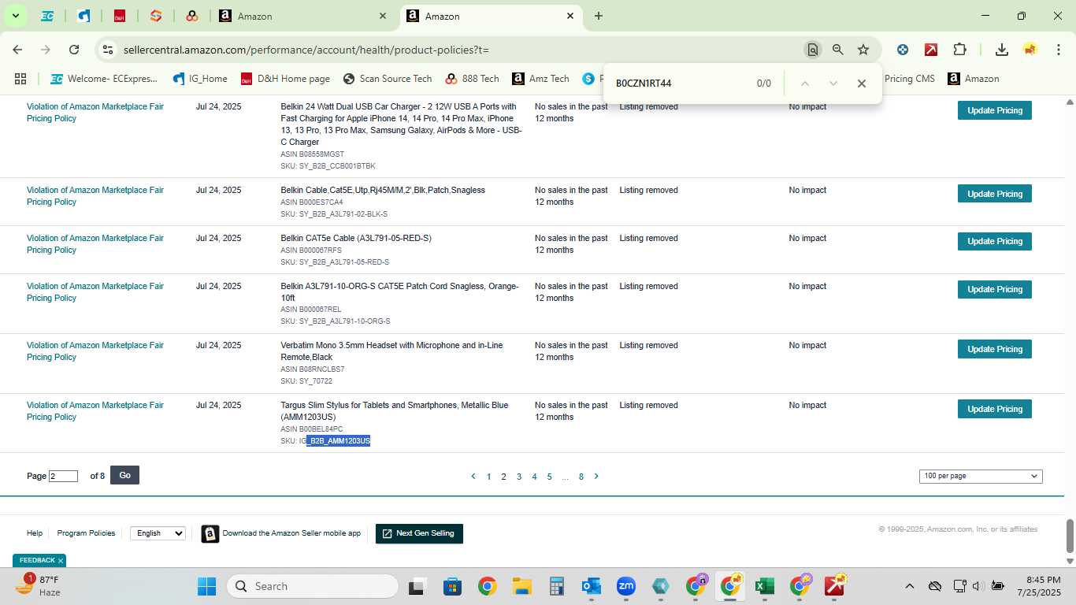Go to pagination page 3
This screenshot has height=605, width=1076.
tap(519, 477)
